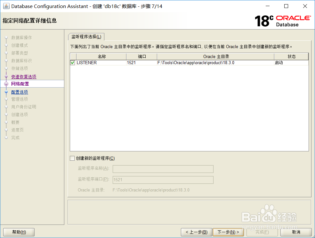Click the 快速恢复选项 step circle icon

point(6,76)
